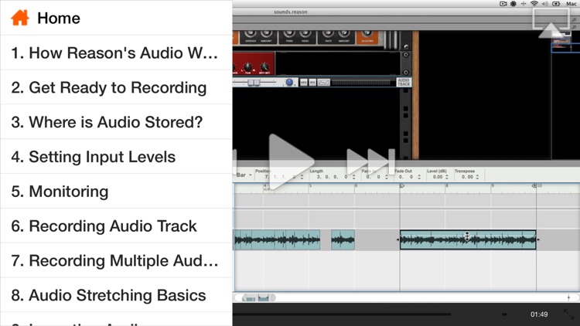The height and width of the screenshot is (326, 580).
Task: Seek on the video progress bar
Action: pos(342,314)
